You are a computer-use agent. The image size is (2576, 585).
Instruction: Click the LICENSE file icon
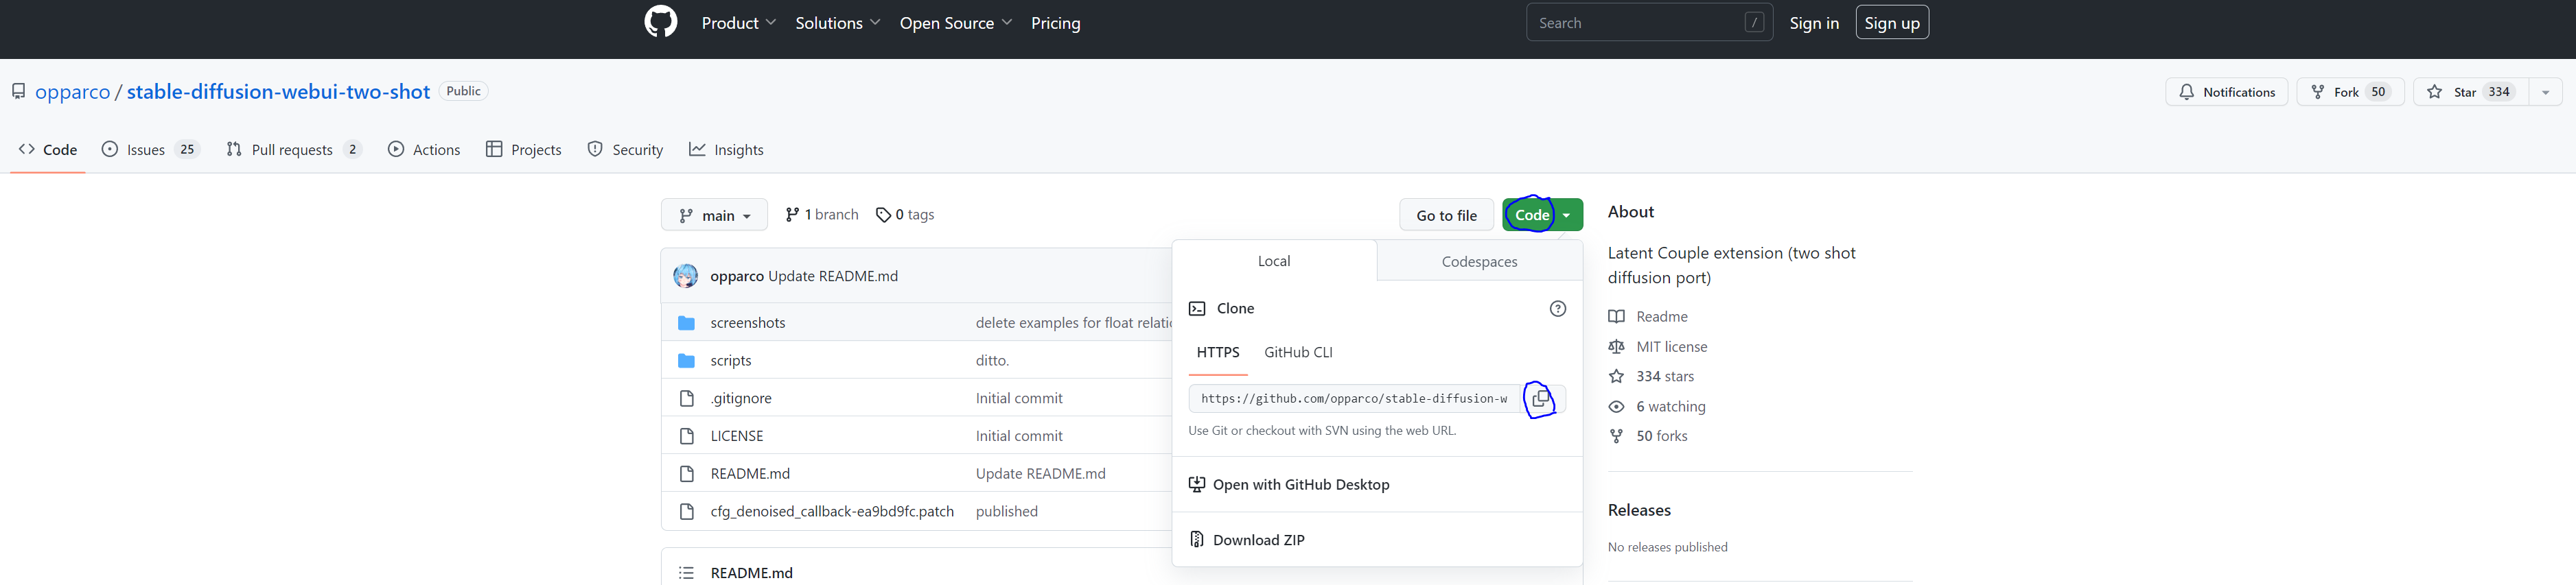(686, 437)
